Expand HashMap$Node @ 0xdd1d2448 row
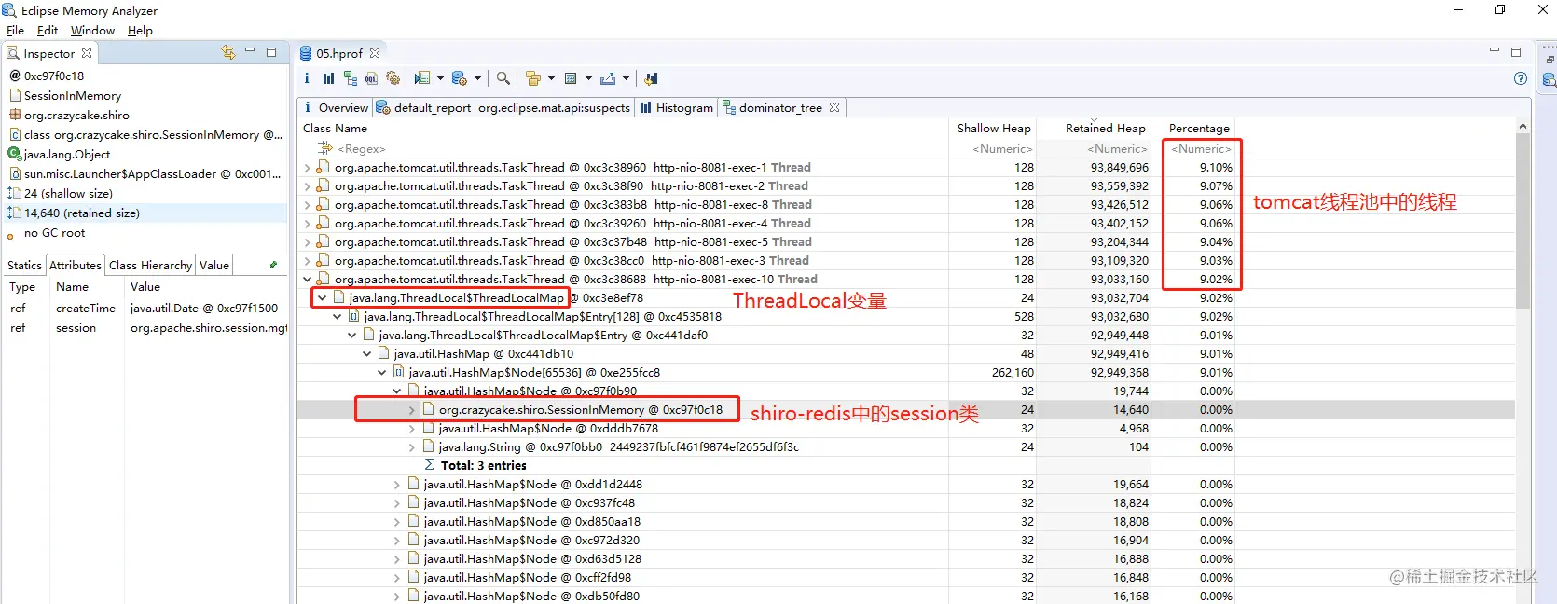The height and width of the screenshot is (604, 1557). pos(397,485)
